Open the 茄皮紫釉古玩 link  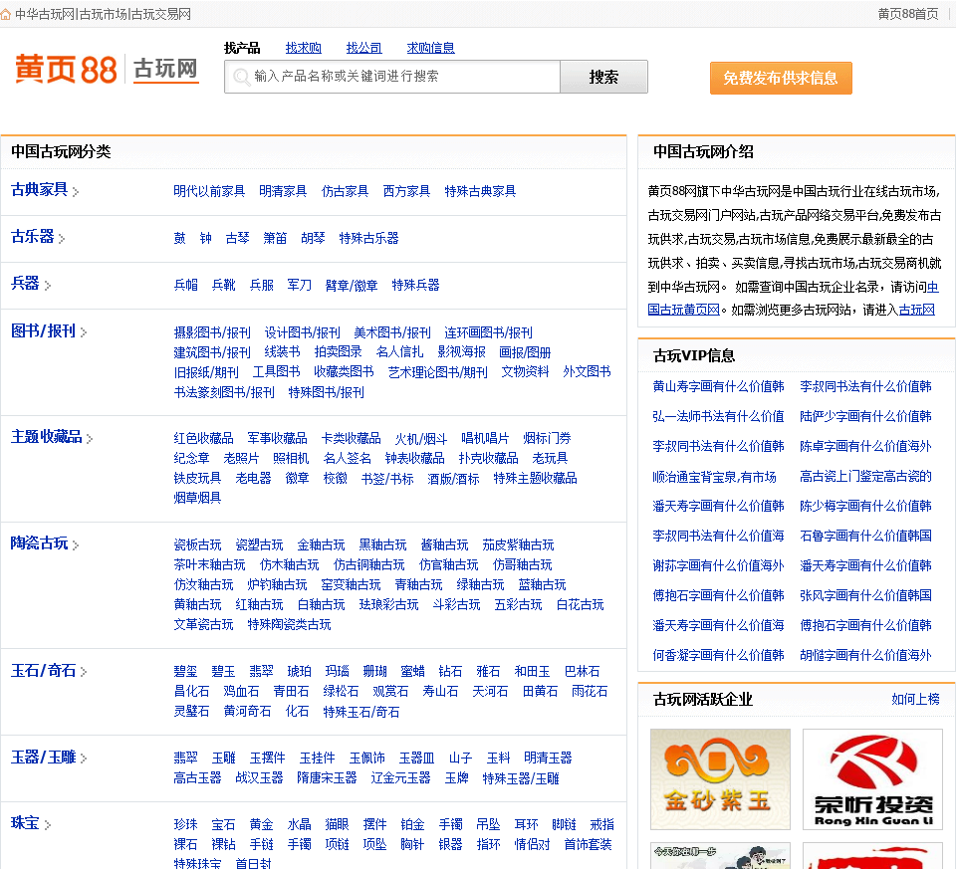coord(518,544)
